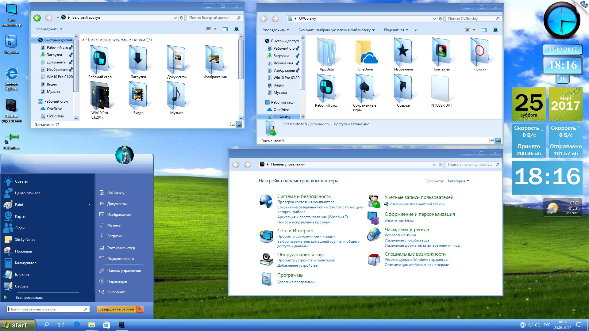Open the Поиски folder
The width and height of the screenshot is (589, 331).
pyautogui.click(x=480, y=55)
